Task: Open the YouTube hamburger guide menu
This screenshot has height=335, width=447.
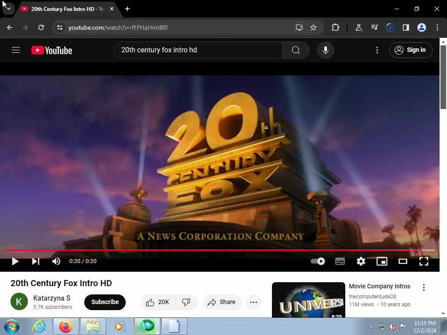Action: pyautogui.click(x=16, y=50)
